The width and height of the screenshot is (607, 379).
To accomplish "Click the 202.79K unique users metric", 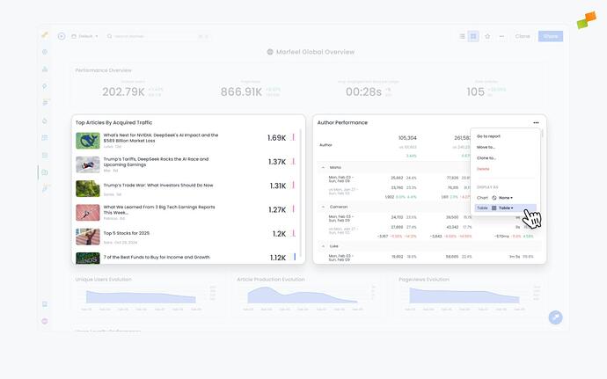I will pos(123,91).
